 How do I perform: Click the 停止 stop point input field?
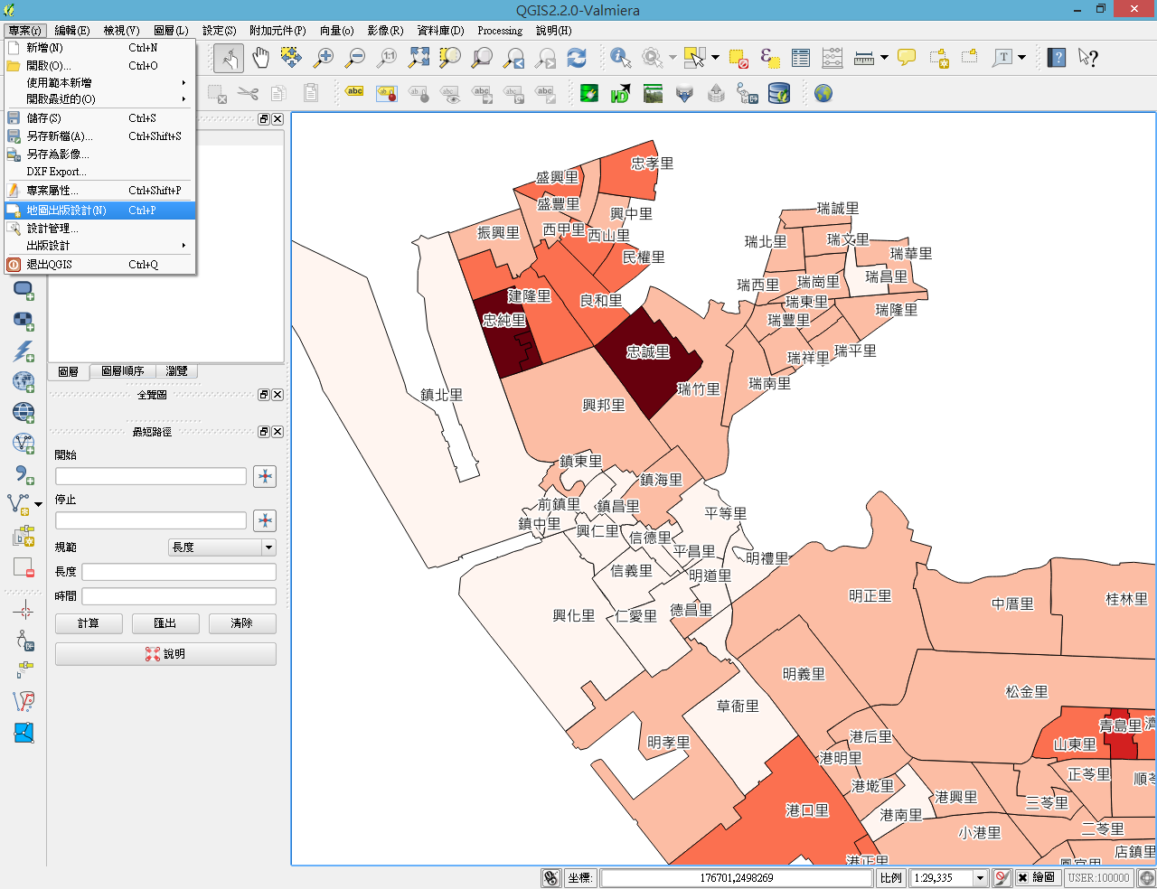click(151, 520)
